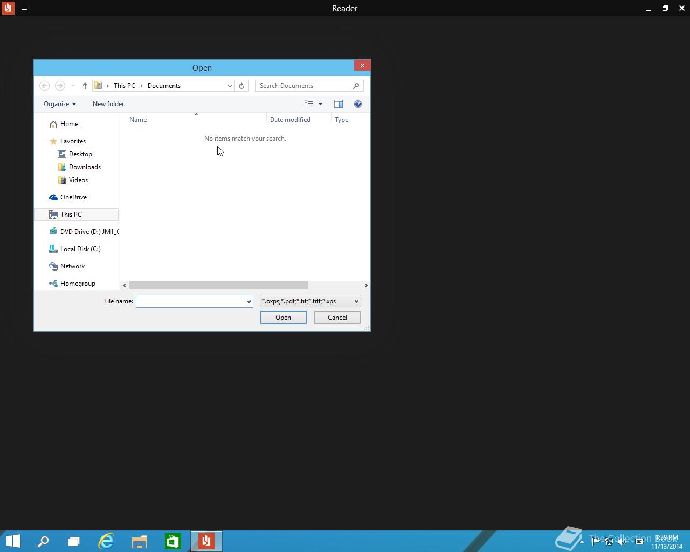Click the horizontal scrollbar thumb
The image size is (690, 552).
[218, 285]
